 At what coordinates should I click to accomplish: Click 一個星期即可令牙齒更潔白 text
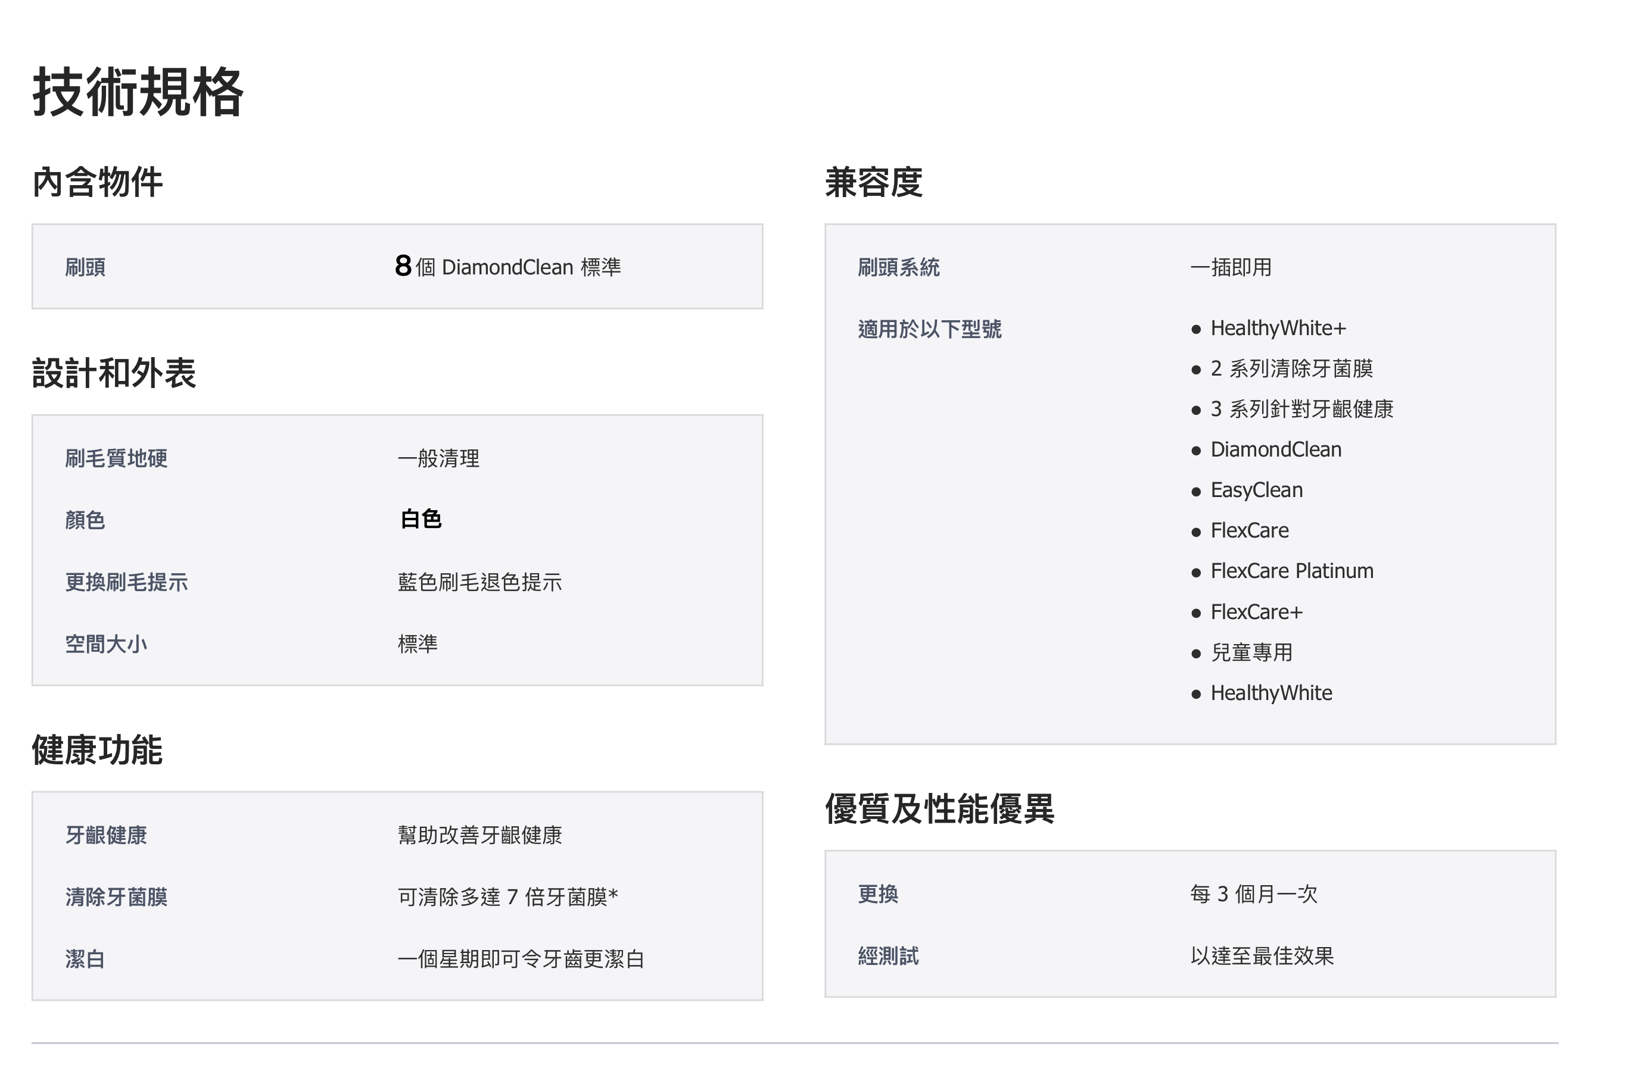click(521, 960)
